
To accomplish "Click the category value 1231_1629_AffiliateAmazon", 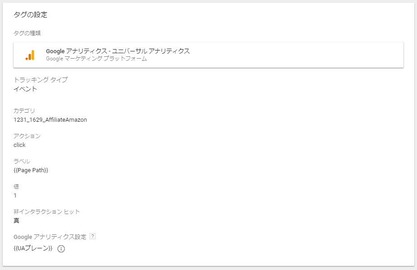I will (50, 120).
